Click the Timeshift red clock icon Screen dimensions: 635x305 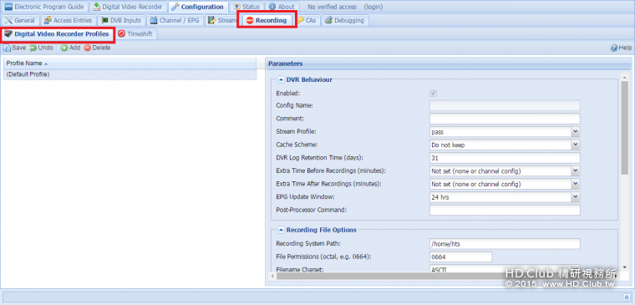coord(121,34)
